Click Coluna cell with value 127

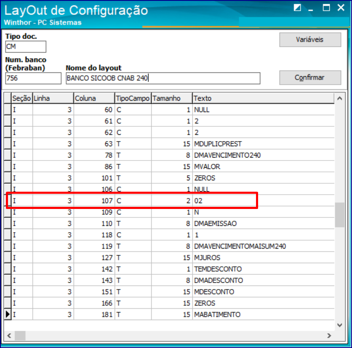click(x=94, y=258)
